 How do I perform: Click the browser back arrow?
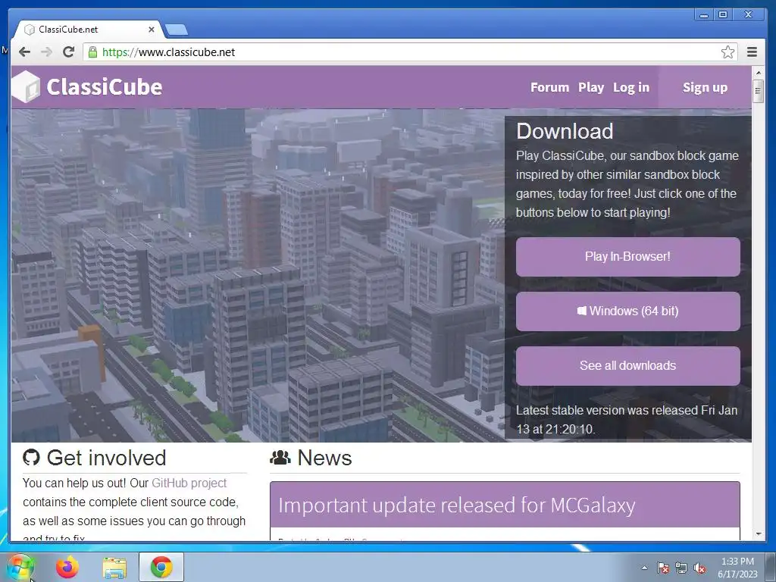point(24,52)
